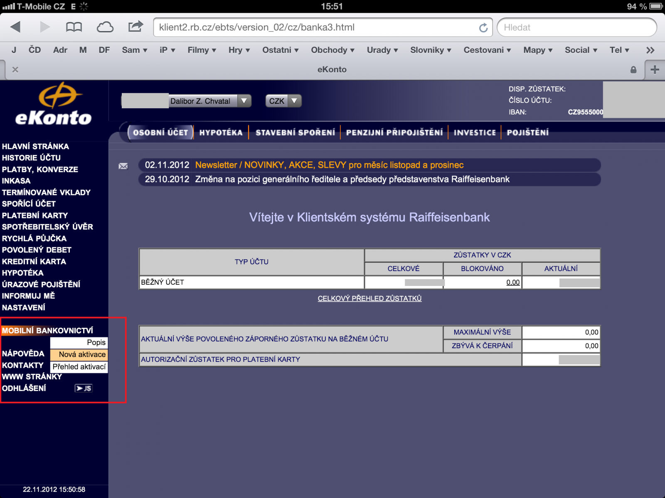Image resolution: width=665 pixels, height=498 pixels.
Task: Open Historie účtu in the sidebar
Action: point(31,158)
